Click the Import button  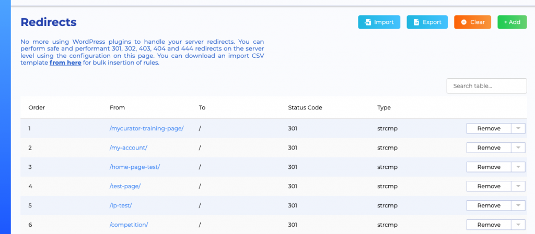[379, 22]
